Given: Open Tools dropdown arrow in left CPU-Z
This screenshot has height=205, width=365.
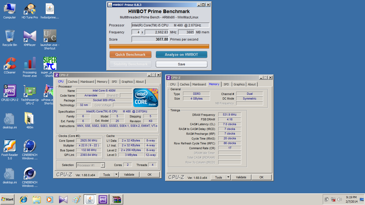Looking at the screenshot, I should (116, 175).
